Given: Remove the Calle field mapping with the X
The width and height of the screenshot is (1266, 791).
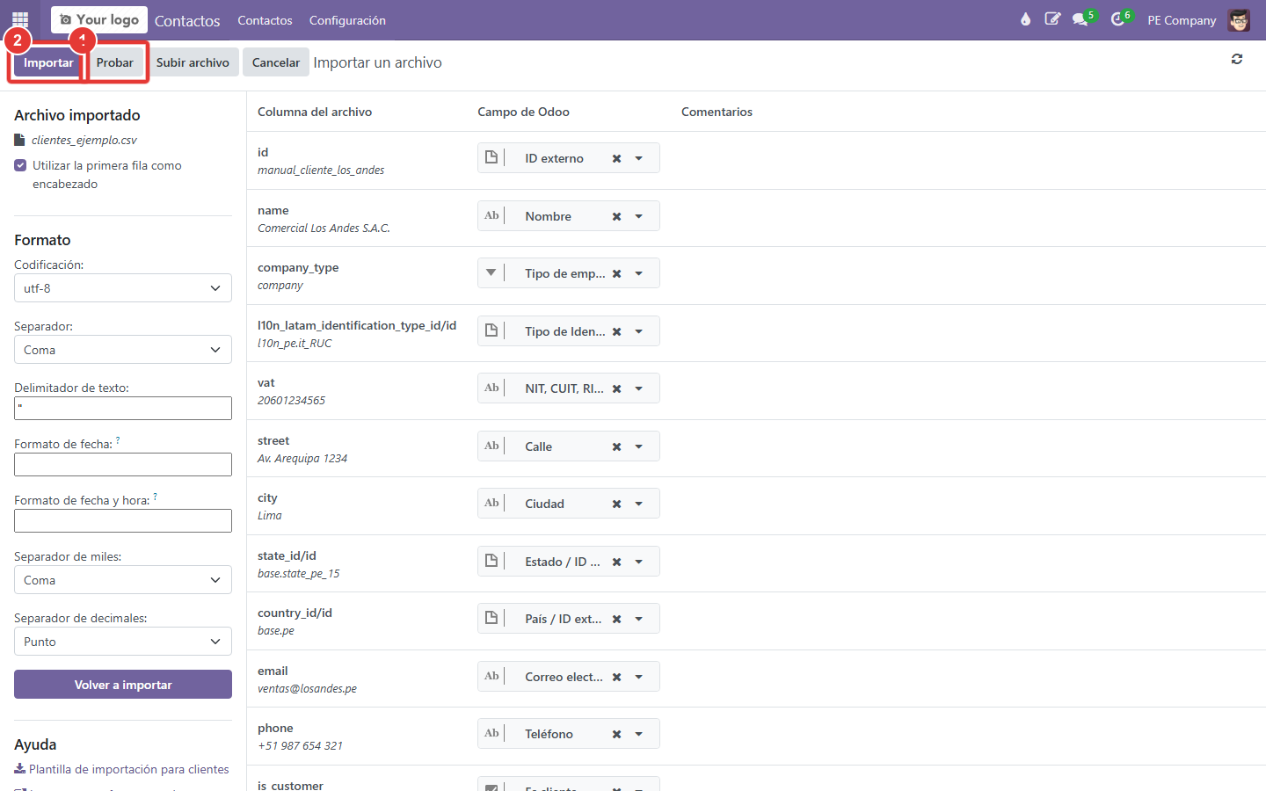Looking at the screenshot, I should (x=616, y=446).
